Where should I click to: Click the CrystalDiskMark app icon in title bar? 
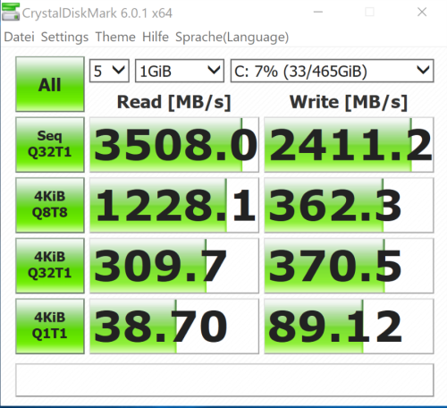[11, 12]
